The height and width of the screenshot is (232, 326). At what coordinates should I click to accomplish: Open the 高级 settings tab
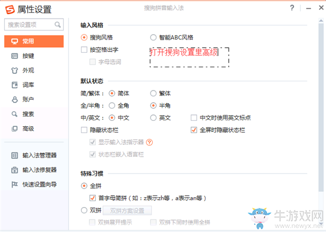(34, 128)
